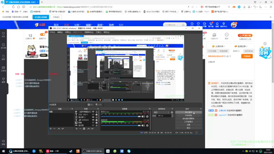The height and width of the screenshot is (154, 274).
Task: Click OBS 启动虚拟摄像机 button
Action: click(x=188, y=118)
